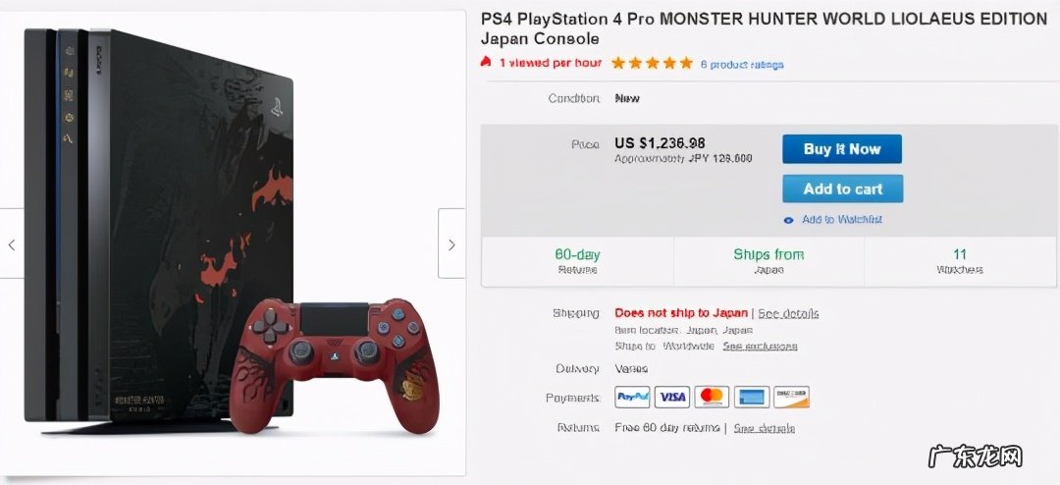This screenshot has width=1060, height=485.
Task: Show the previous product image
Action: pyautogui.click(x=12, y=244)
